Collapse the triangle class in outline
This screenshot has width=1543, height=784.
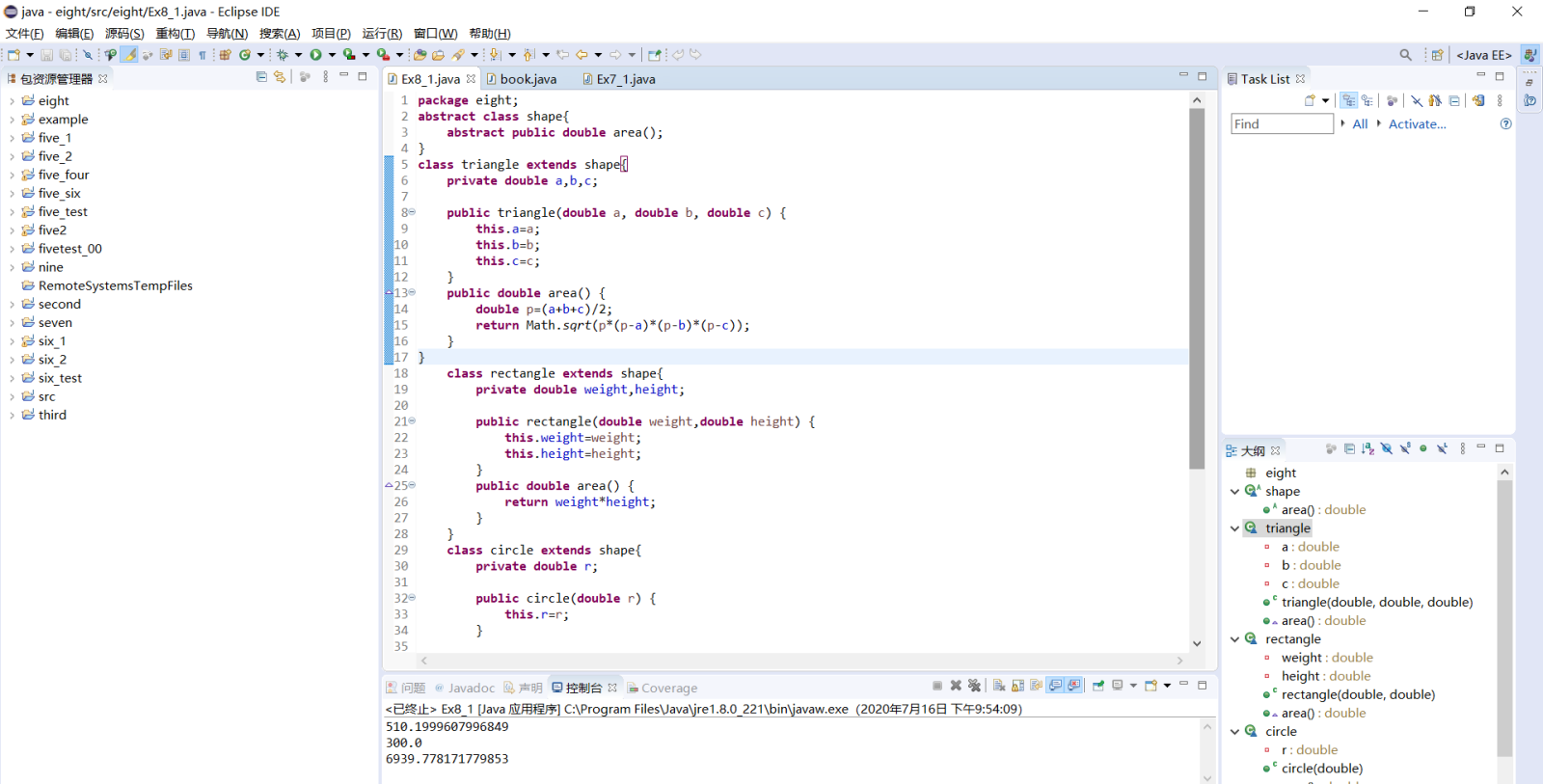tap(1234, 528)
